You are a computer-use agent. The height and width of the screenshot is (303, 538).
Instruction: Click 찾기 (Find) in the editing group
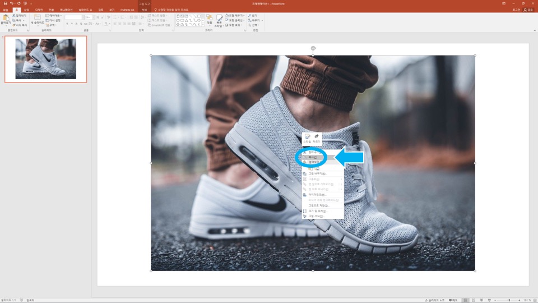click(253, 16)
